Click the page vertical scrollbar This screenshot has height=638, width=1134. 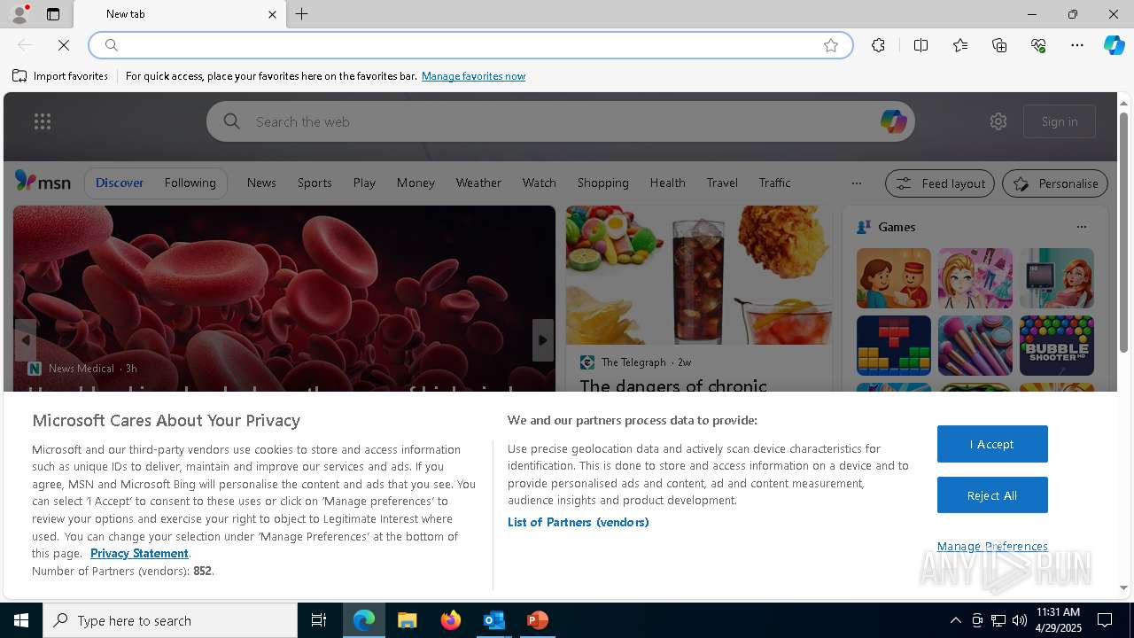coord(1123,235)
